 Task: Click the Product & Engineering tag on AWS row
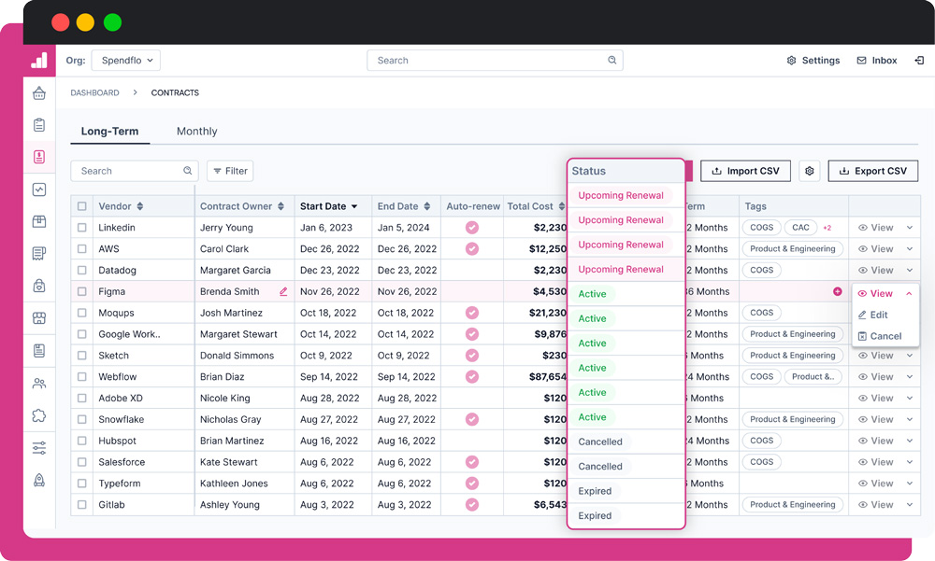pos(793,249)
